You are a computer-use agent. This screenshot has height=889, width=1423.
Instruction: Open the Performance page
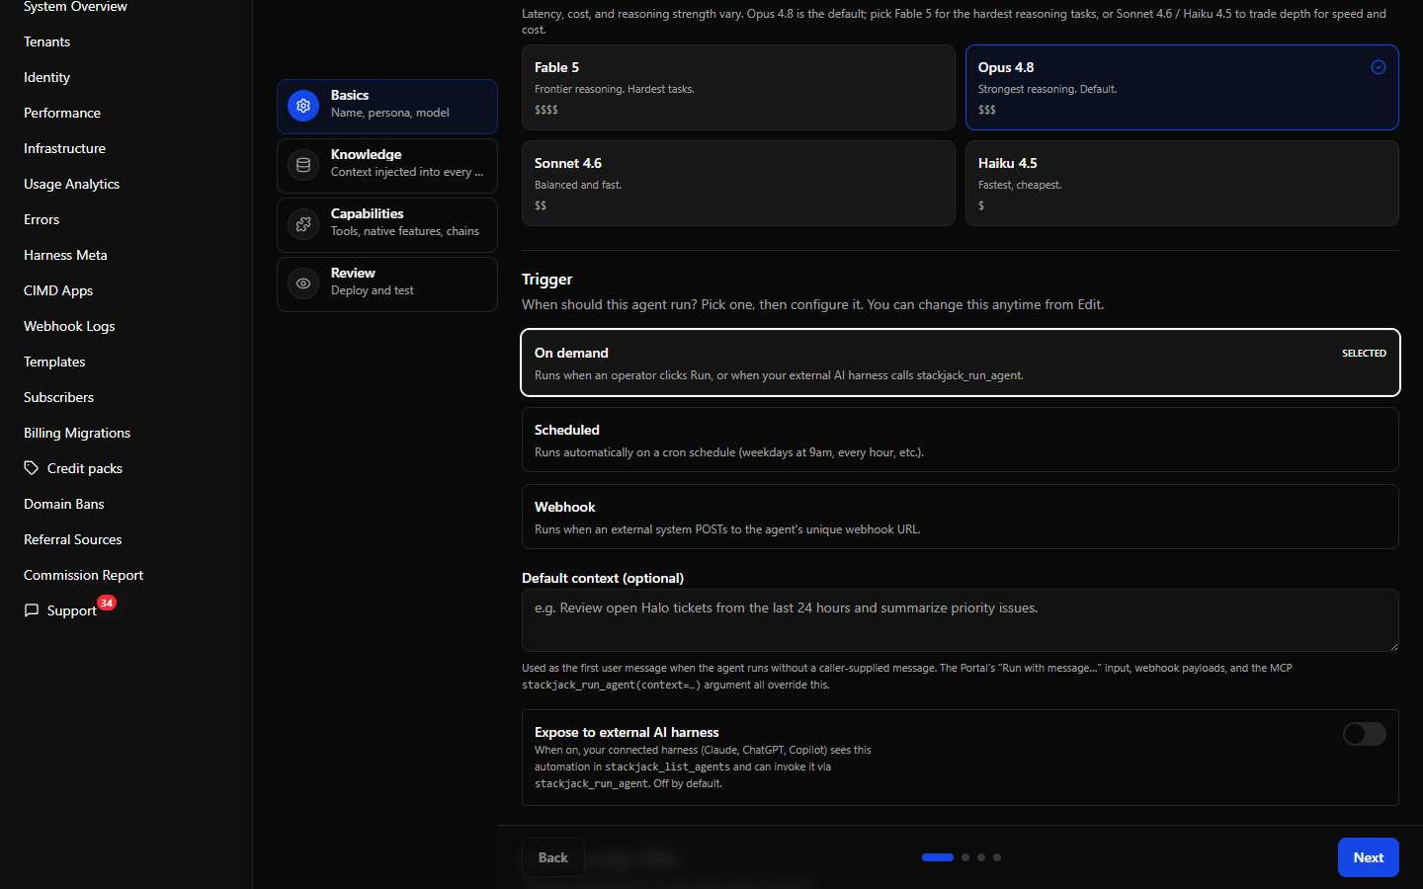pyautogui.click(x=62, y=113)
